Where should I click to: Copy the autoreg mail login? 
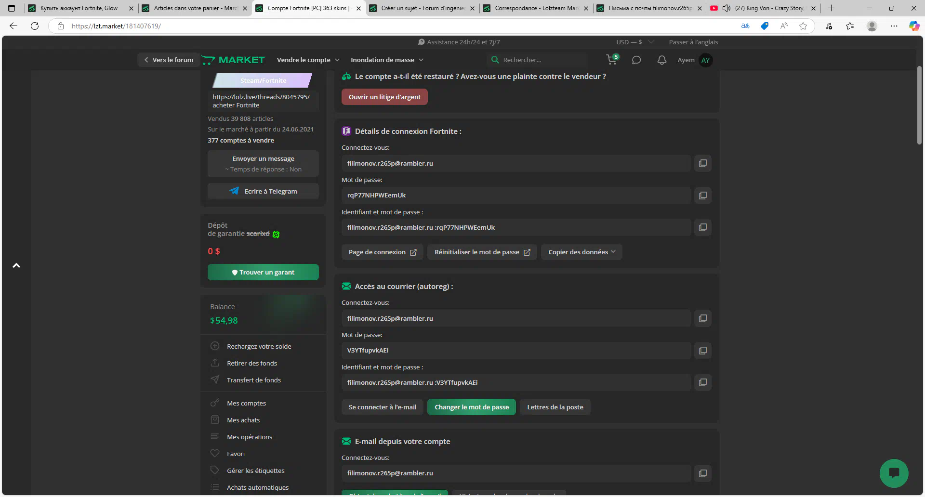point(703,318)
